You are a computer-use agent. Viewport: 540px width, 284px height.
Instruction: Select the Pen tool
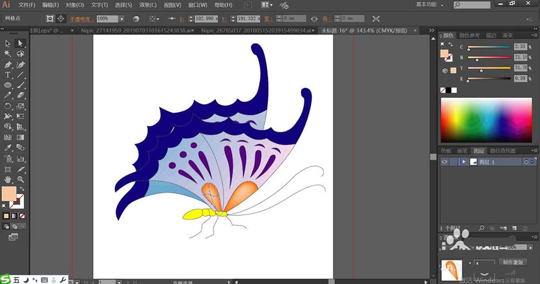point(8,65)
